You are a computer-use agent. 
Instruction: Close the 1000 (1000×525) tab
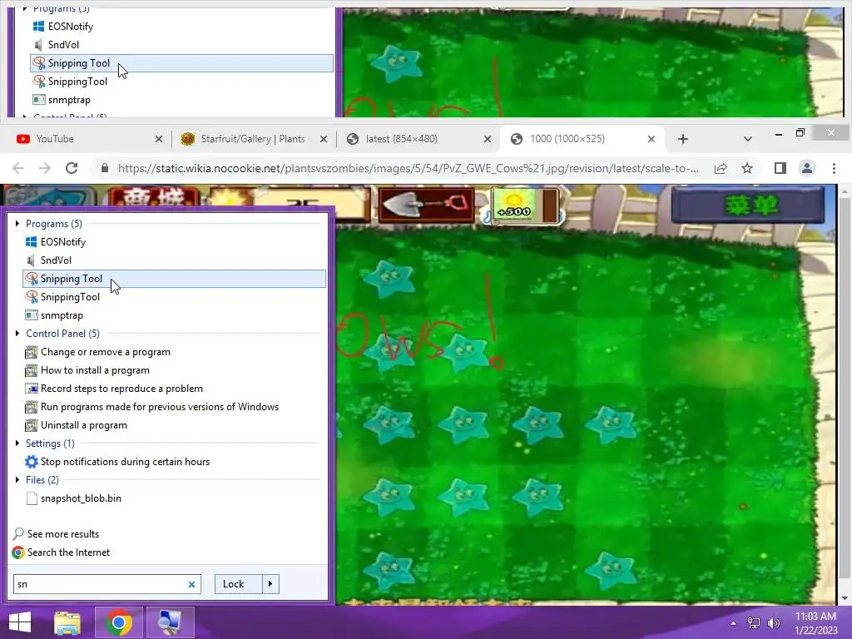click(651, 139)
